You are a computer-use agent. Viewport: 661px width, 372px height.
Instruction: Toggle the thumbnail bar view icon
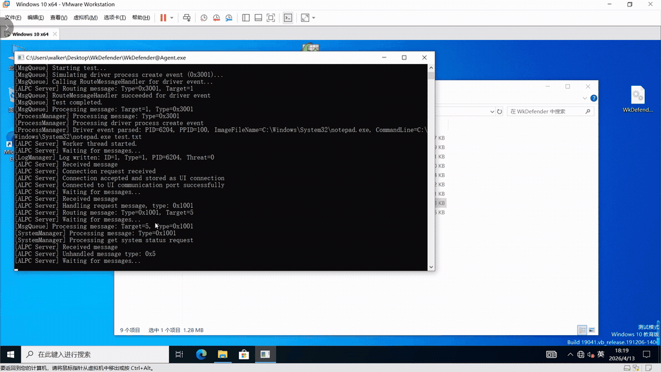[258, 17]
